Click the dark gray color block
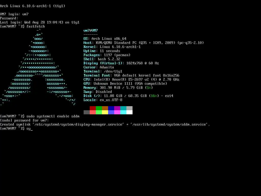The image size is (261, 196). [87, 112]
